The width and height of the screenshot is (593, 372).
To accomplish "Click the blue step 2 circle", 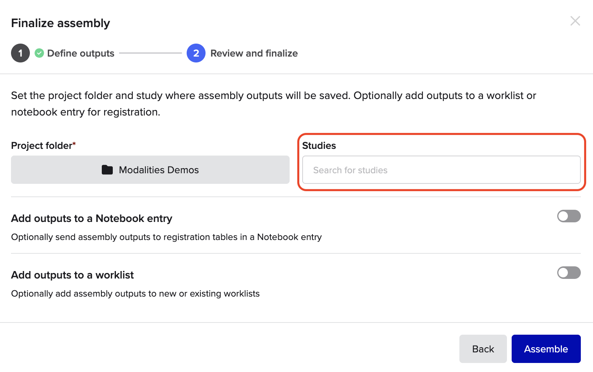I will pyautogui.click(x=196, y=53).
